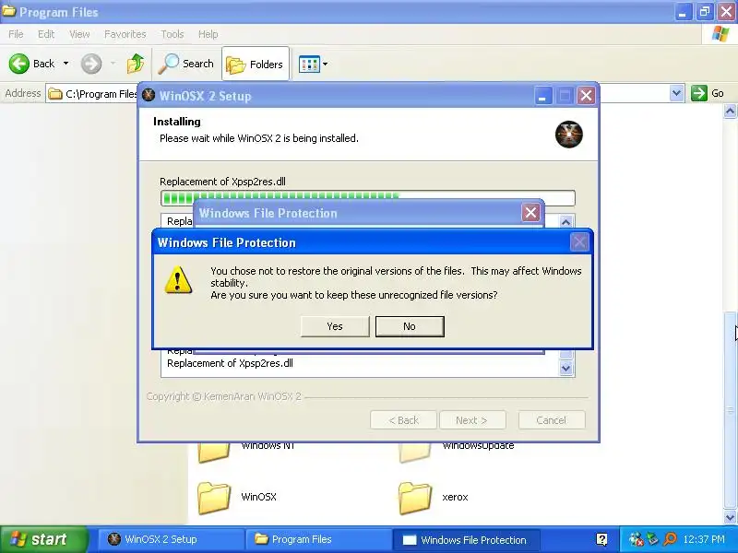Click the Go button

tap(708, 93)
